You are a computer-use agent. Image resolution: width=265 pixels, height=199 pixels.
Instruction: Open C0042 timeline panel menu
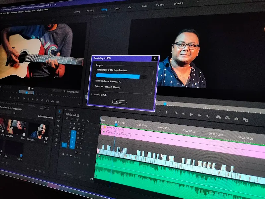coord(75,110)
